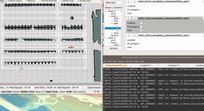This screenshot has width=204, height=111.
Task: Expand the Teb... tree node
Action: (112, 21)
